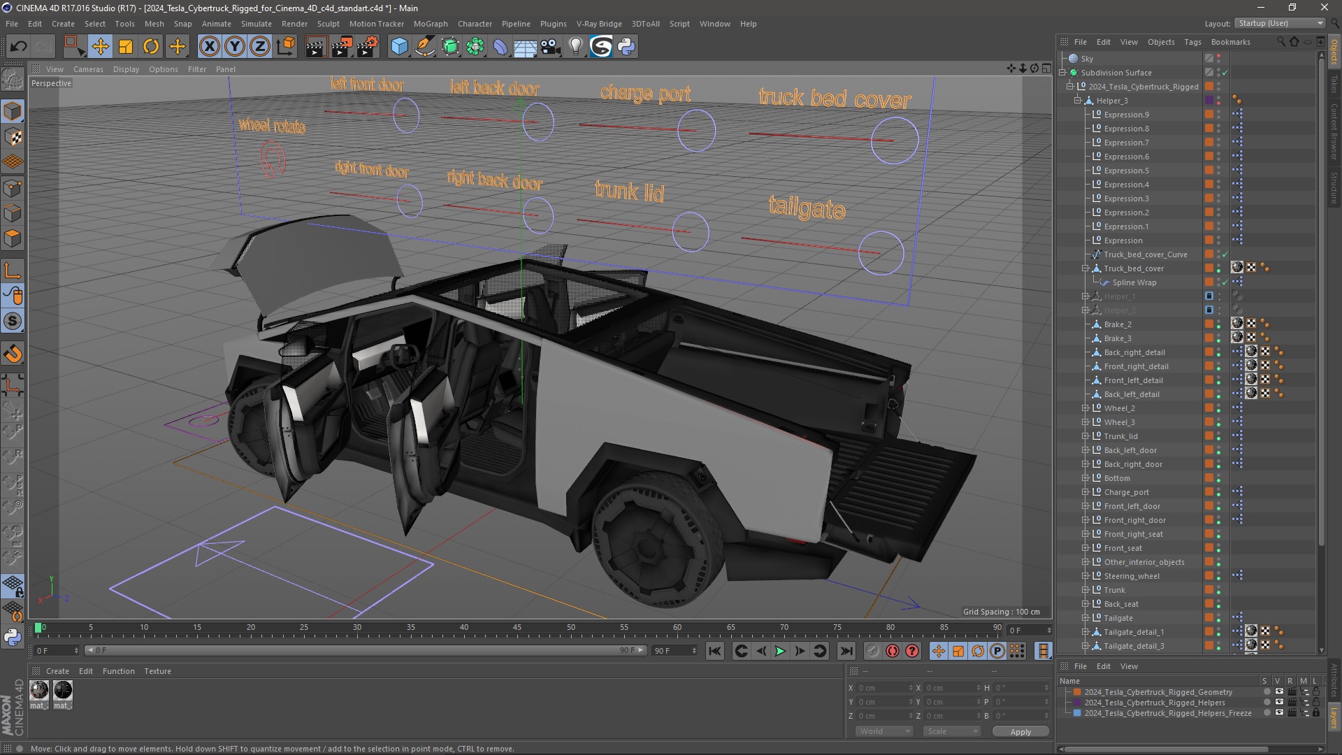1342x755 pixels.
Task: Click the Apply button in properties
Action: (1020, 731)
